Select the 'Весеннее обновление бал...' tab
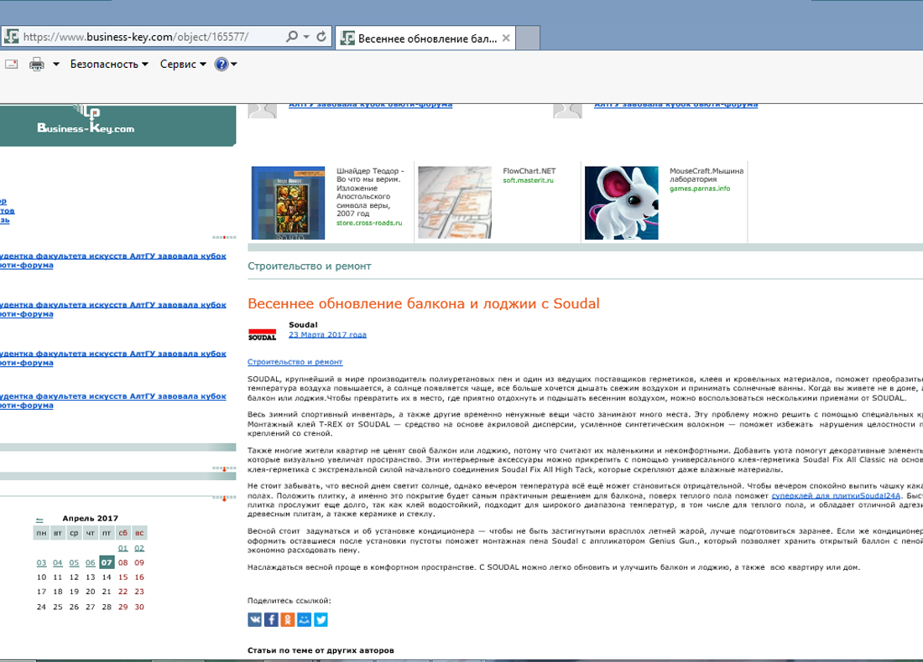923x662 pixels. click(x=425, y=39)
